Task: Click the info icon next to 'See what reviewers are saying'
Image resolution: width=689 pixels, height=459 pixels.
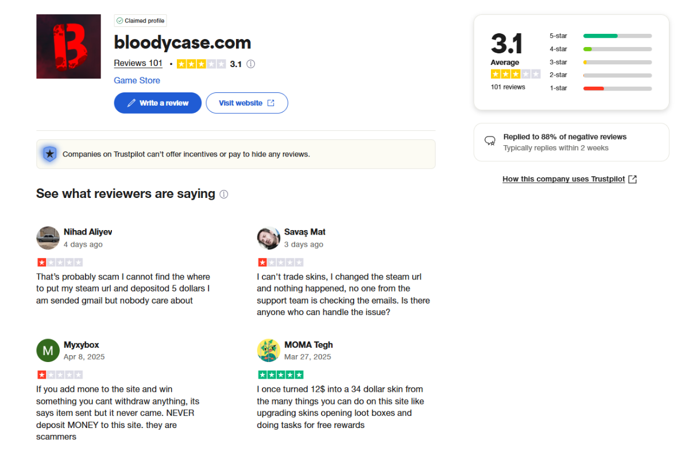Action: (x=223, y=194)
